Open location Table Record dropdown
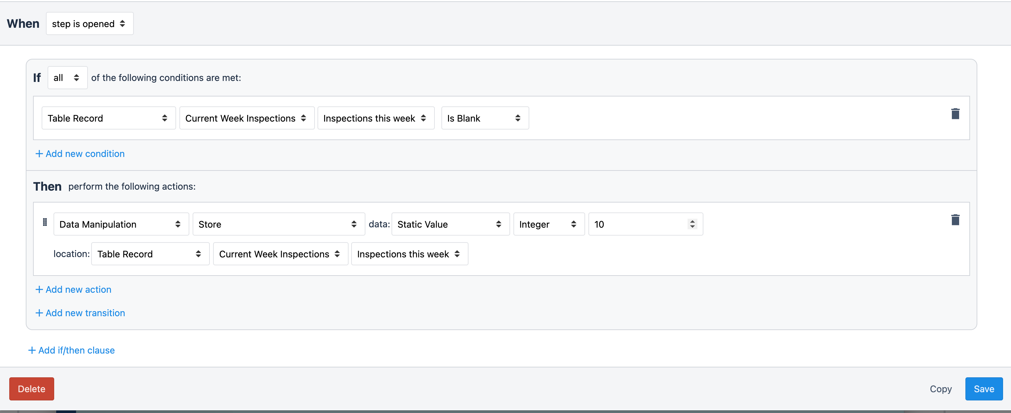The image size is (1011, 413). (150, 254)
